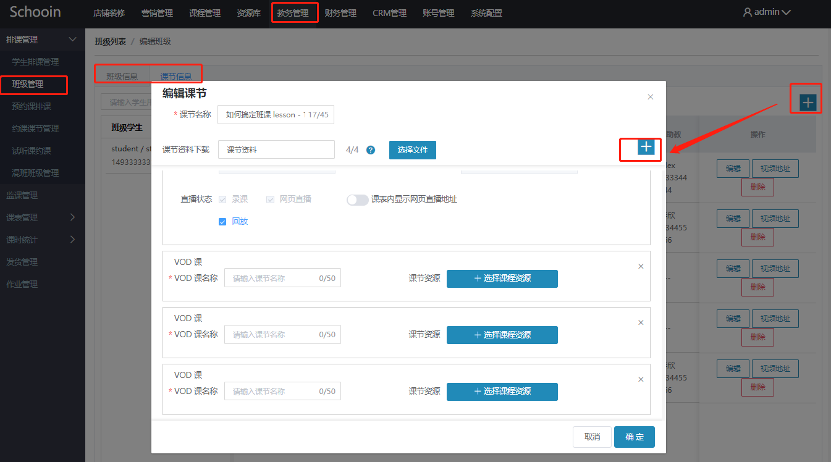This screenshot has width=831, height=462.
Task: Switch to the 课节信息 tab
Action: coord(175,77)
